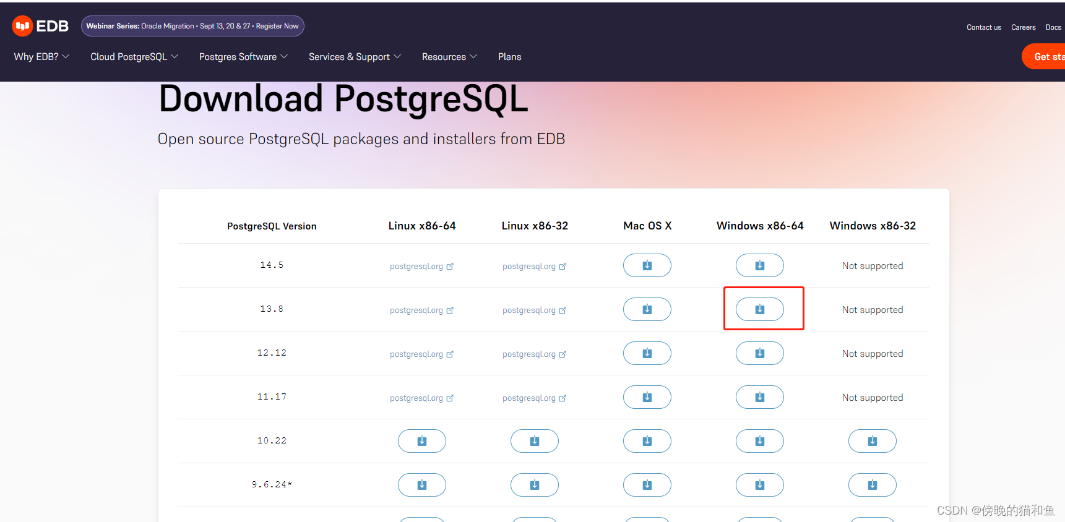Screen dimensions: 1065x522
Task: Download PostgreSQL 13.8 for Mac OS X
Action: pyautogui.click(x=647, y=309)
